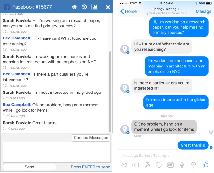The height and width of the screenshot is (173, 214).
Task: Tap the Bluetooth icon in status bar
Action: tap(196, 3)
